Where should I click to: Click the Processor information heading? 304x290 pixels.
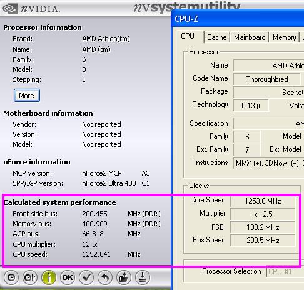click(43, 27)
